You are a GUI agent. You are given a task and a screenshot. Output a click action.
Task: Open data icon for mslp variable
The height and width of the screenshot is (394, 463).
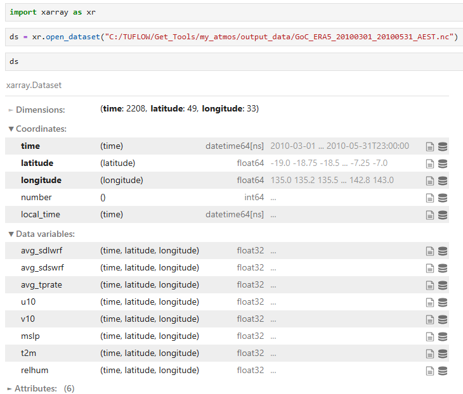443,336
